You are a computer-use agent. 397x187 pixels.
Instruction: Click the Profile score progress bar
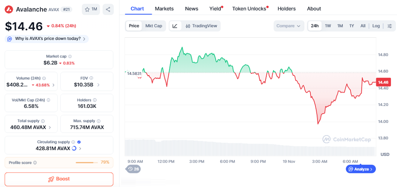coord(87,163)
